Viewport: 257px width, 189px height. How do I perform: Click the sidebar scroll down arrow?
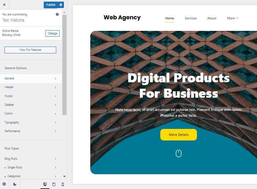point(64,176)
